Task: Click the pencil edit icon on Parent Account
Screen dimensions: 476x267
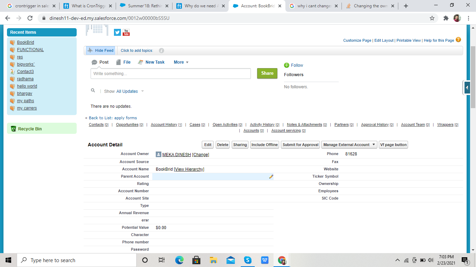Action: 271,177
